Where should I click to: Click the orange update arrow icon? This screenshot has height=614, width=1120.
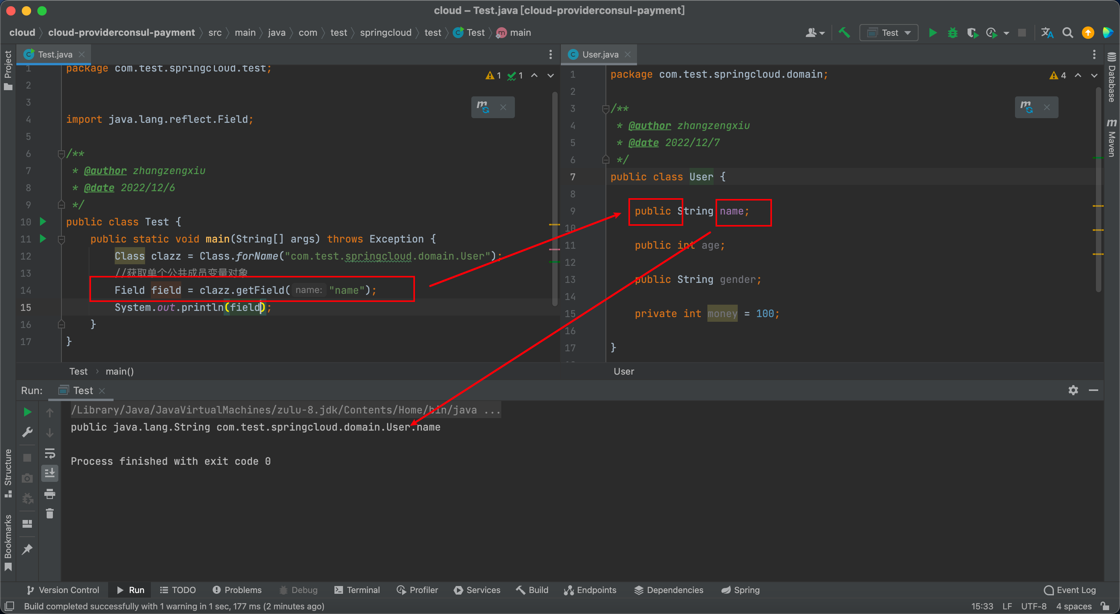1088,33
